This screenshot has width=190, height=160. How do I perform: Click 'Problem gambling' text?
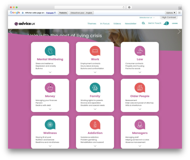[x=89, y=140]
